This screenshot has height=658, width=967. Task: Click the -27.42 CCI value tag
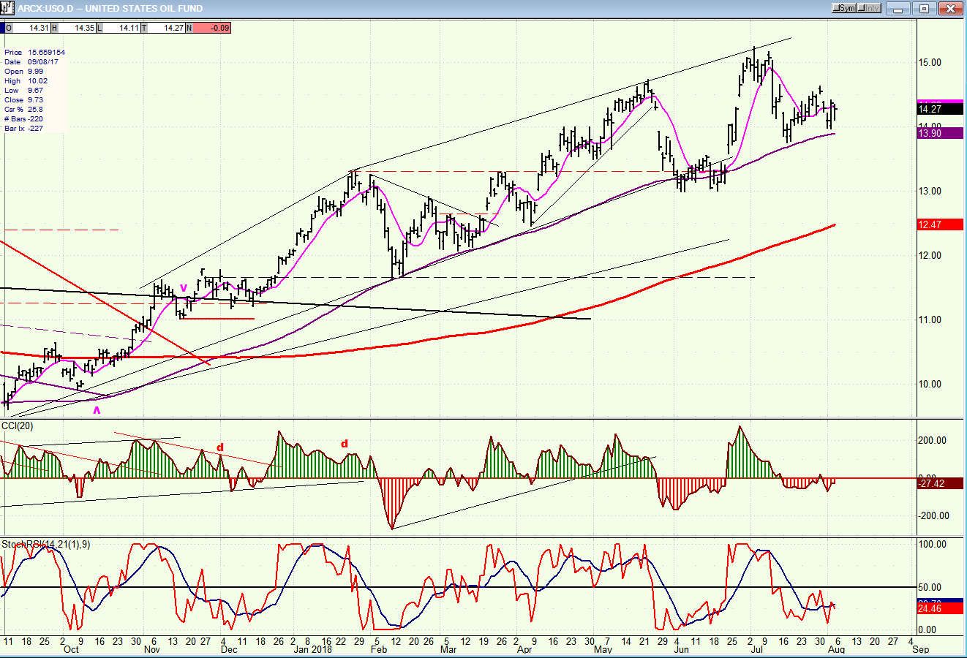tap(939, 483)
